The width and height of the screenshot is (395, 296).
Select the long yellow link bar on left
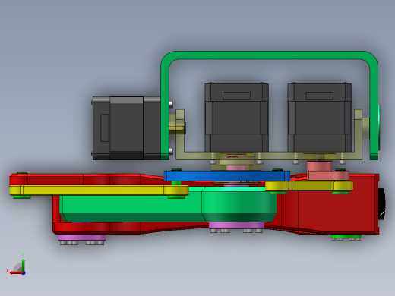click(x=99, y=190)
